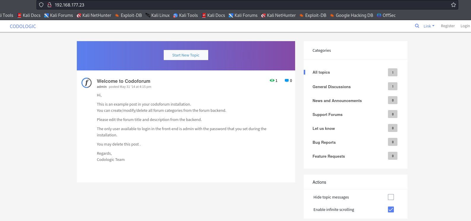The image size is (471, 221).
Task: Expand the Link dropdown in navbar
Action: tap(429, 26)
